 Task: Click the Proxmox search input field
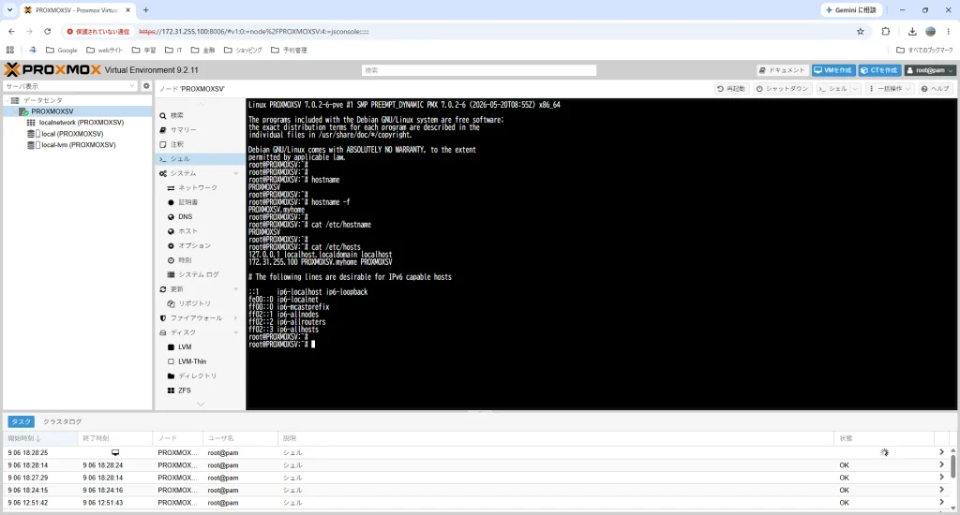(479, 70)
